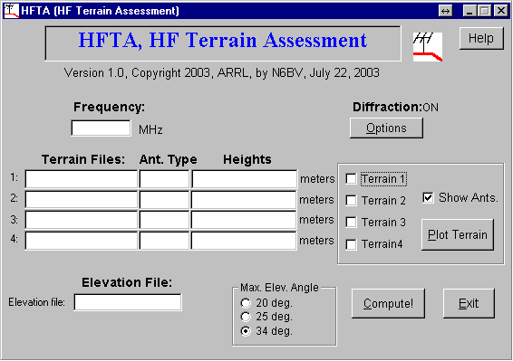The width and height of the screenshot is (513, 361).
Task: Click Terrain Files field for row 4
Action: pos(82,240)
